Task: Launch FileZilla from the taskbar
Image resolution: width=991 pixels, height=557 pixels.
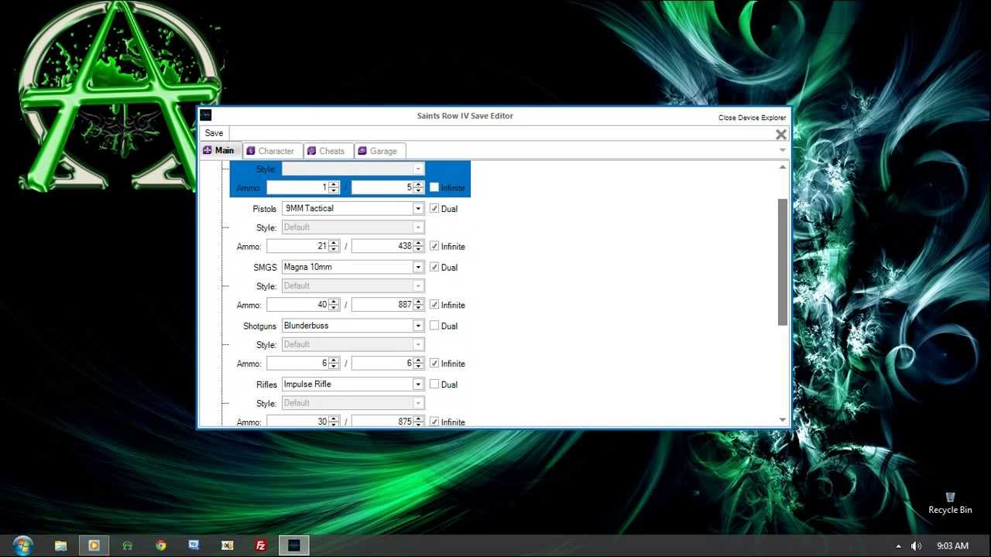Action: pos(261,545)
